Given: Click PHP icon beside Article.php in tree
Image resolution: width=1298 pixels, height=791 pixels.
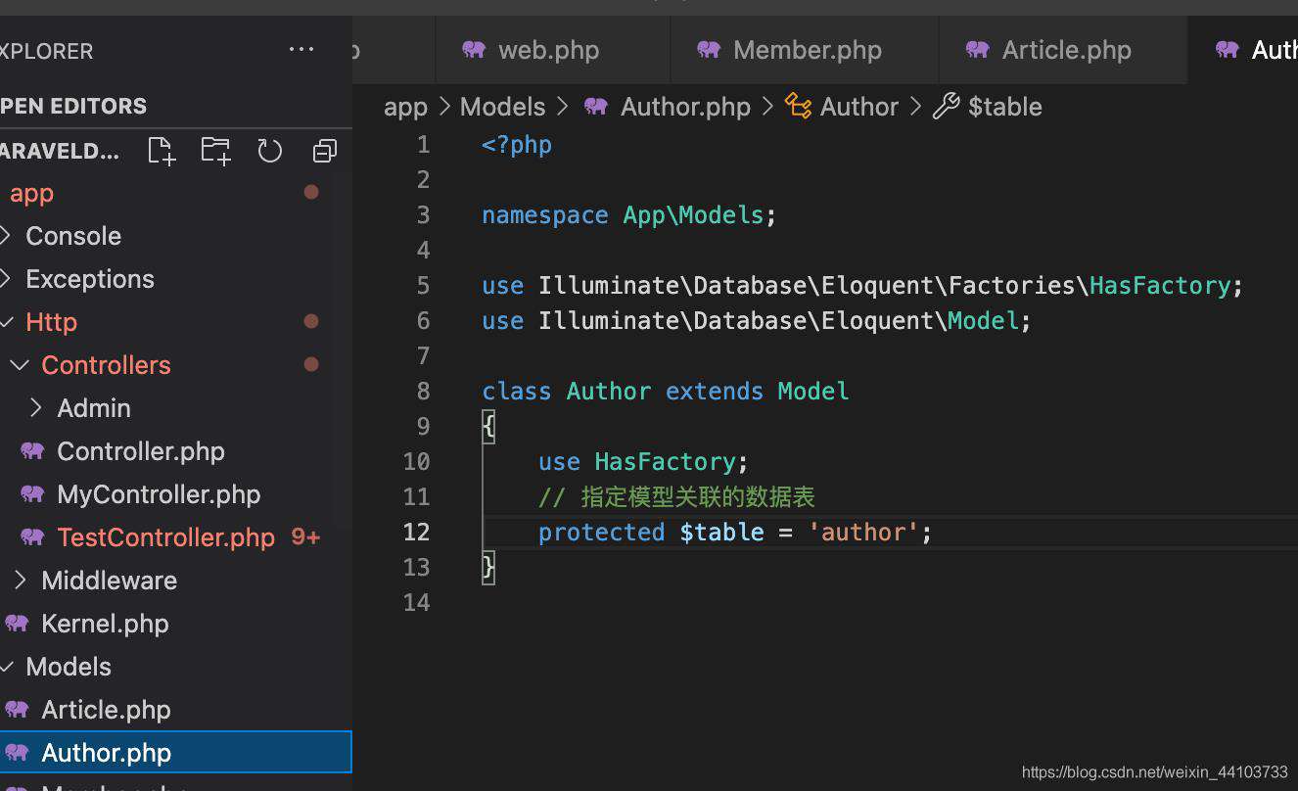Looking at the screenshot, I should tap(17, 710).
